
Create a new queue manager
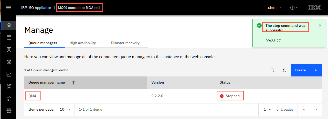click(x=306, y=70)
